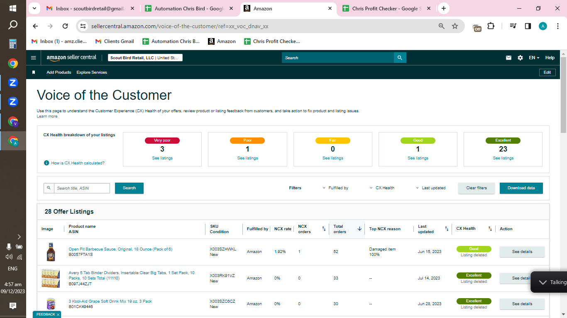This screenshot has height=318, width=567.
Task: Click the bookmark flag icon beside Add Products
Action: (34, 72)
